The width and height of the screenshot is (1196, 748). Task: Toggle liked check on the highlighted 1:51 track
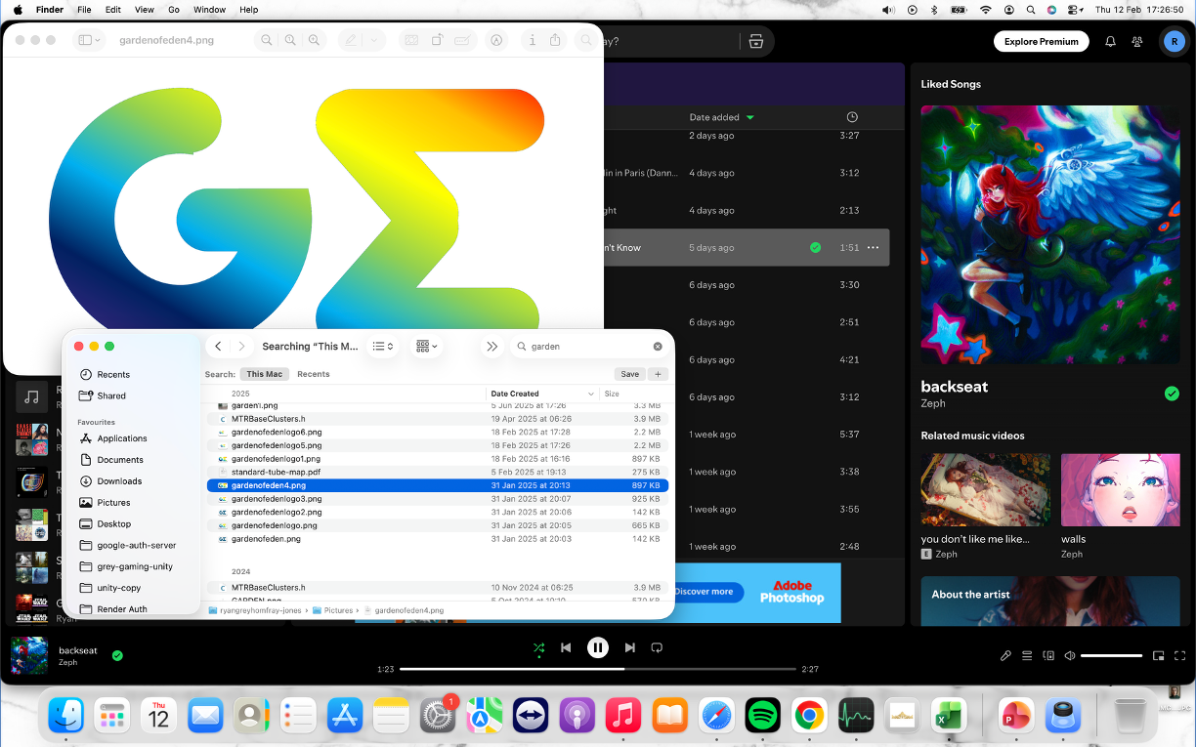[x=815, y=248]
